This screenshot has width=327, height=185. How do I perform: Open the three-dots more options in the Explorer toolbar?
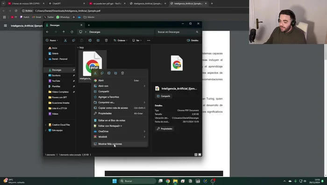click(x=149, y=41)
